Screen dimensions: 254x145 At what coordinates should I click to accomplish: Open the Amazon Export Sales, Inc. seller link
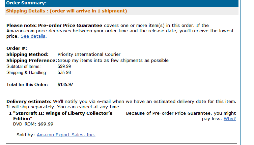pos(66,135)
